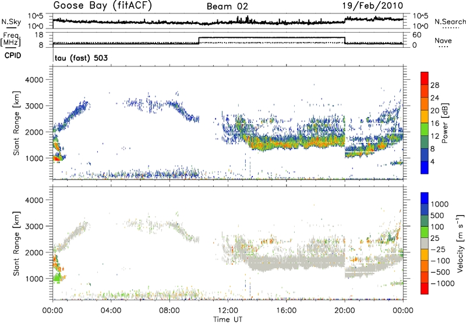The width and height of the screenshot is (466, 323).
Task: Click the 'tau (fast) 503' text
Action: tap(81, 58)
